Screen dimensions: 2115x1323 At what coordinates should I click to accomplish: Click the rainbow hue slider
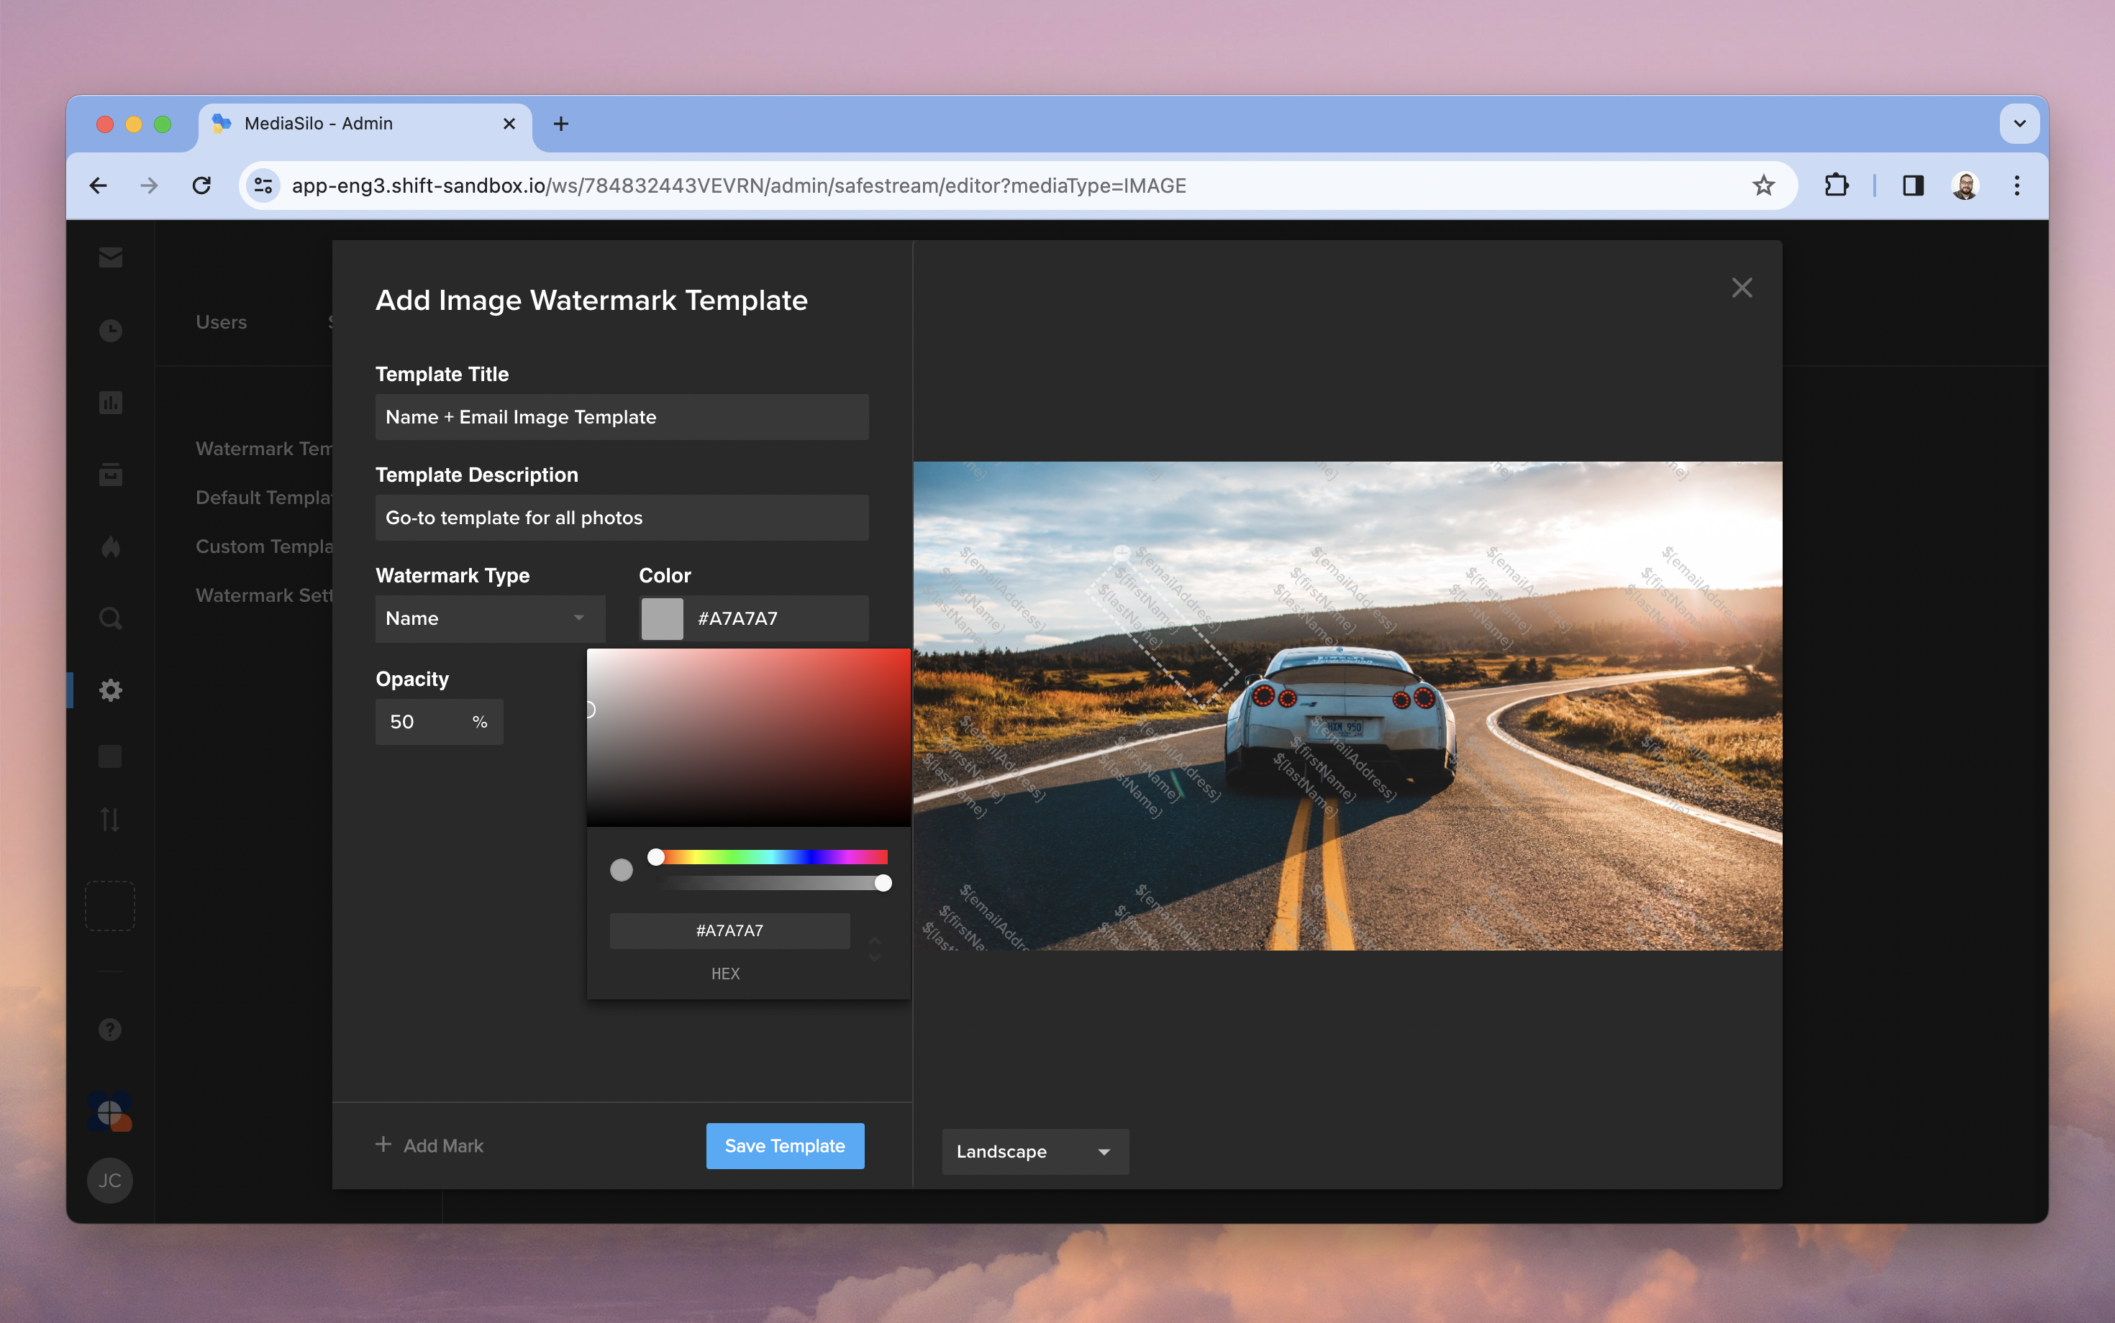772,856
